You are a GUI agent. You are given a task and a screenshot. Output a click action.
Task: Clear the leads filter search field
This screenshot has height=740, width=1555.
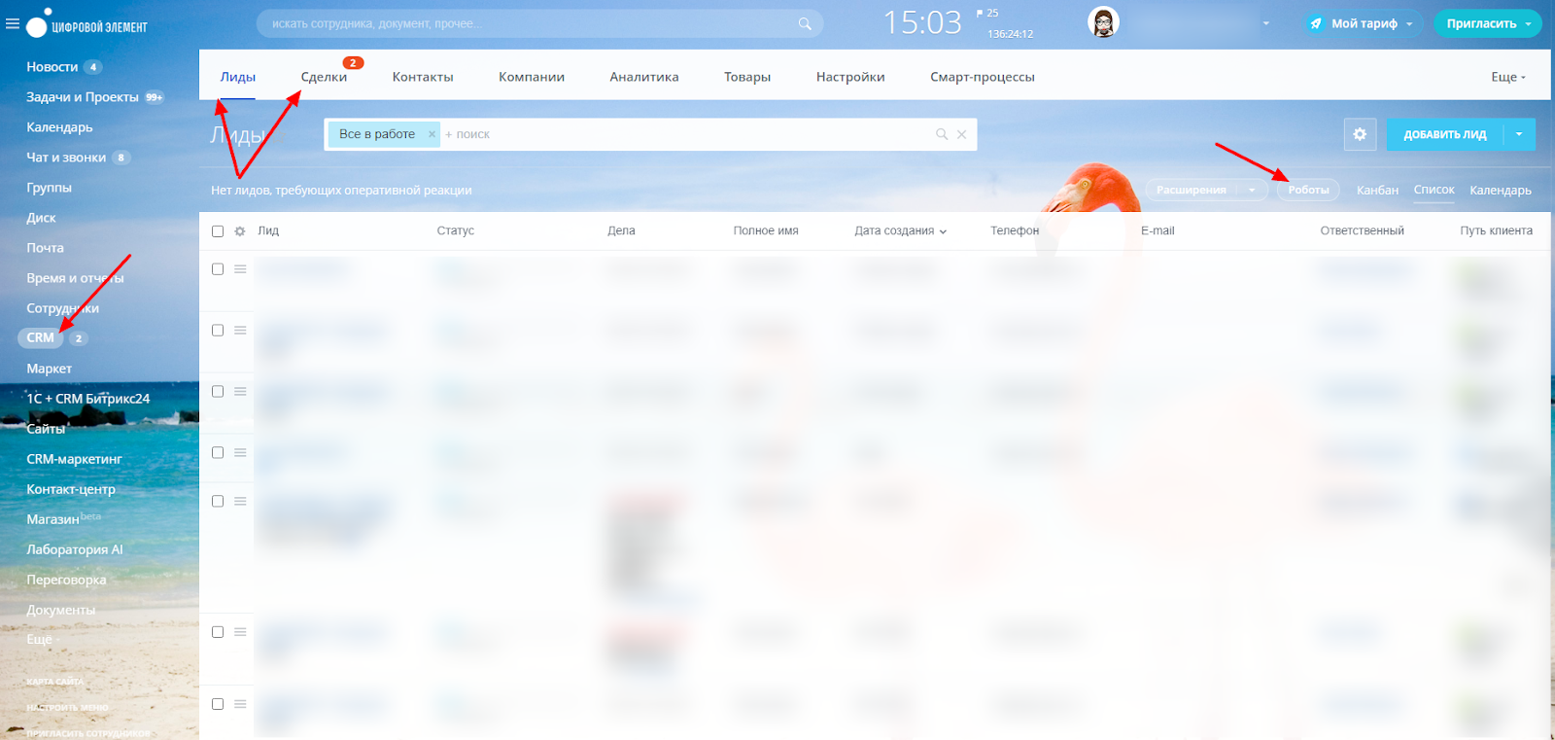point(961,134)
